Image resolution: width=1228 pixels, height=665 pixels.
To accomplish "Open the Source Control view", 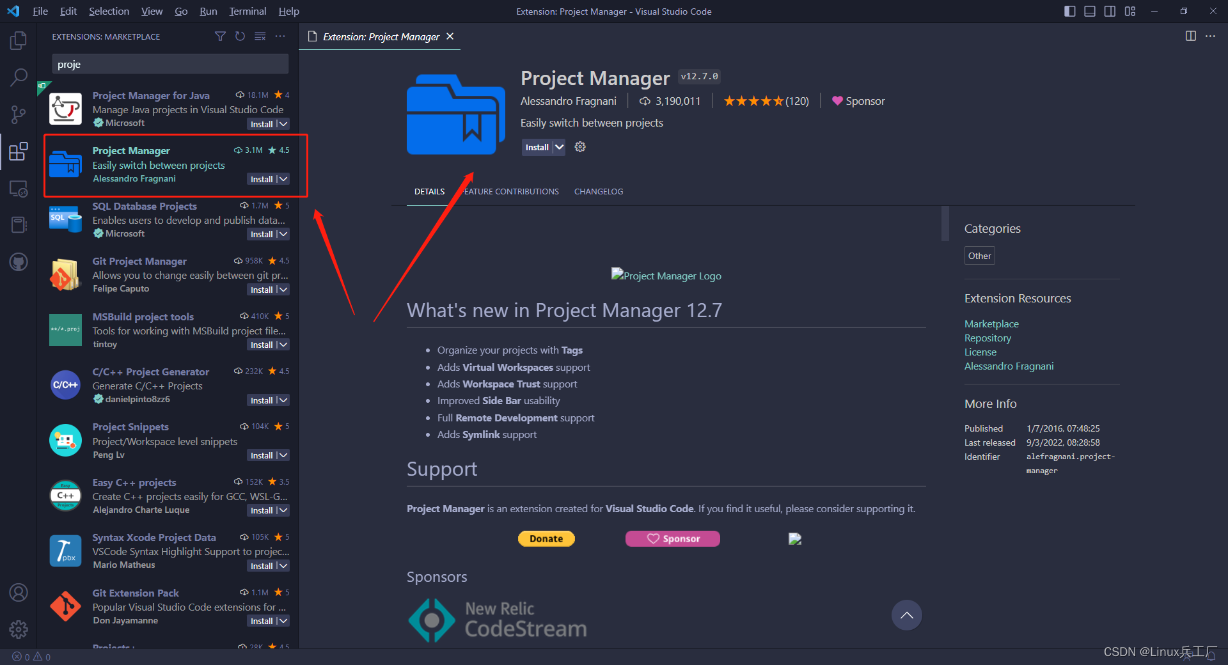I will coord(19,114).
